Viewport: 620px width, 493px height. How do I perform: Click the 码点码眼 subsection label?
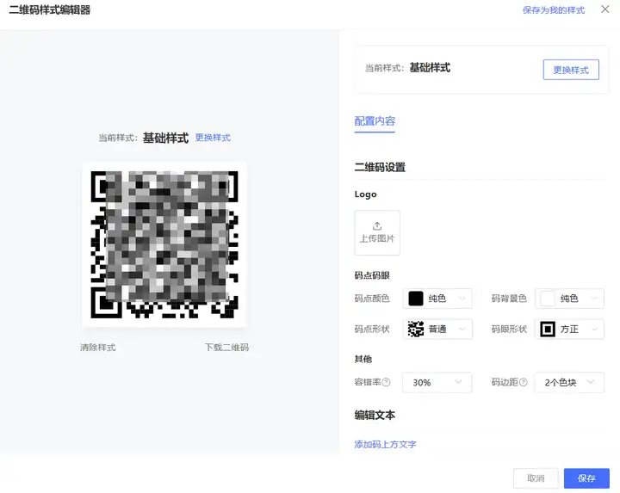[372, 275]
